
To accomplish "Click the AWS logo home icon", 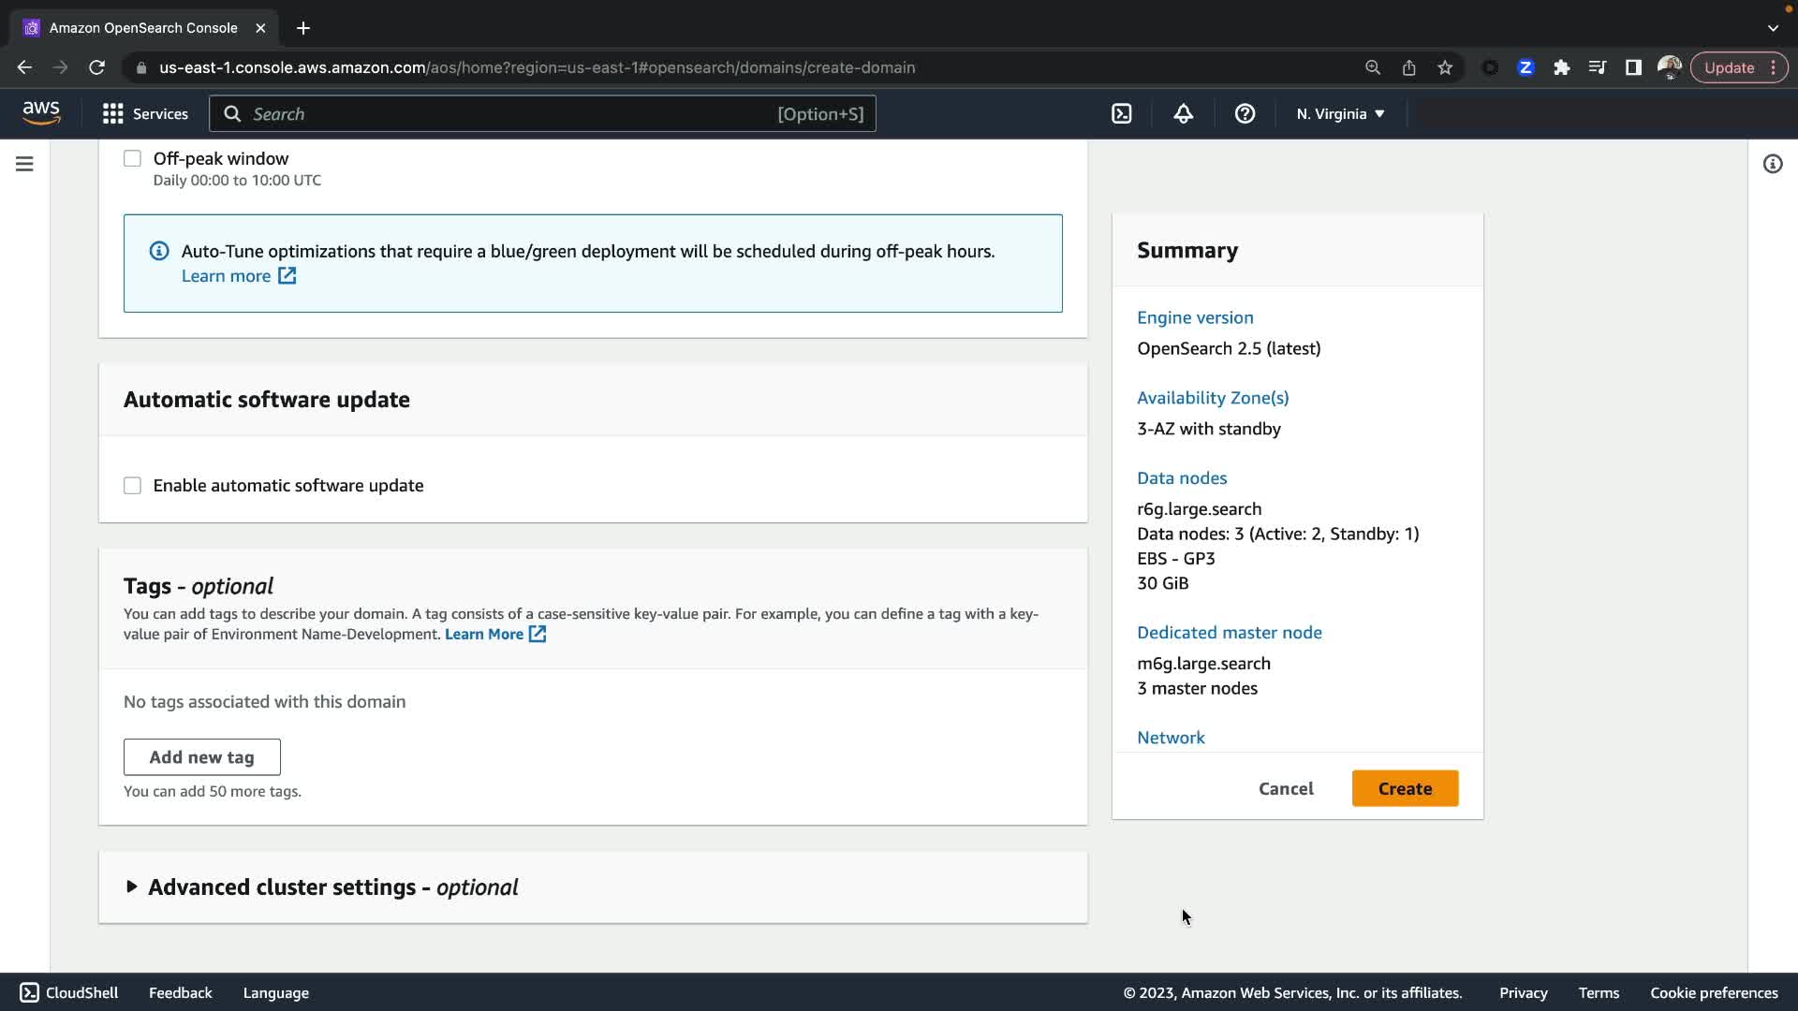I will coord(41,113).
